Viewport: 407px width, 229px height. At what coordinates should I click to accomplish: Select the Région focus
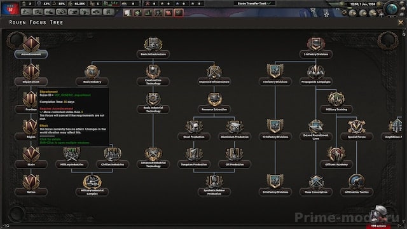pos(31,130)
